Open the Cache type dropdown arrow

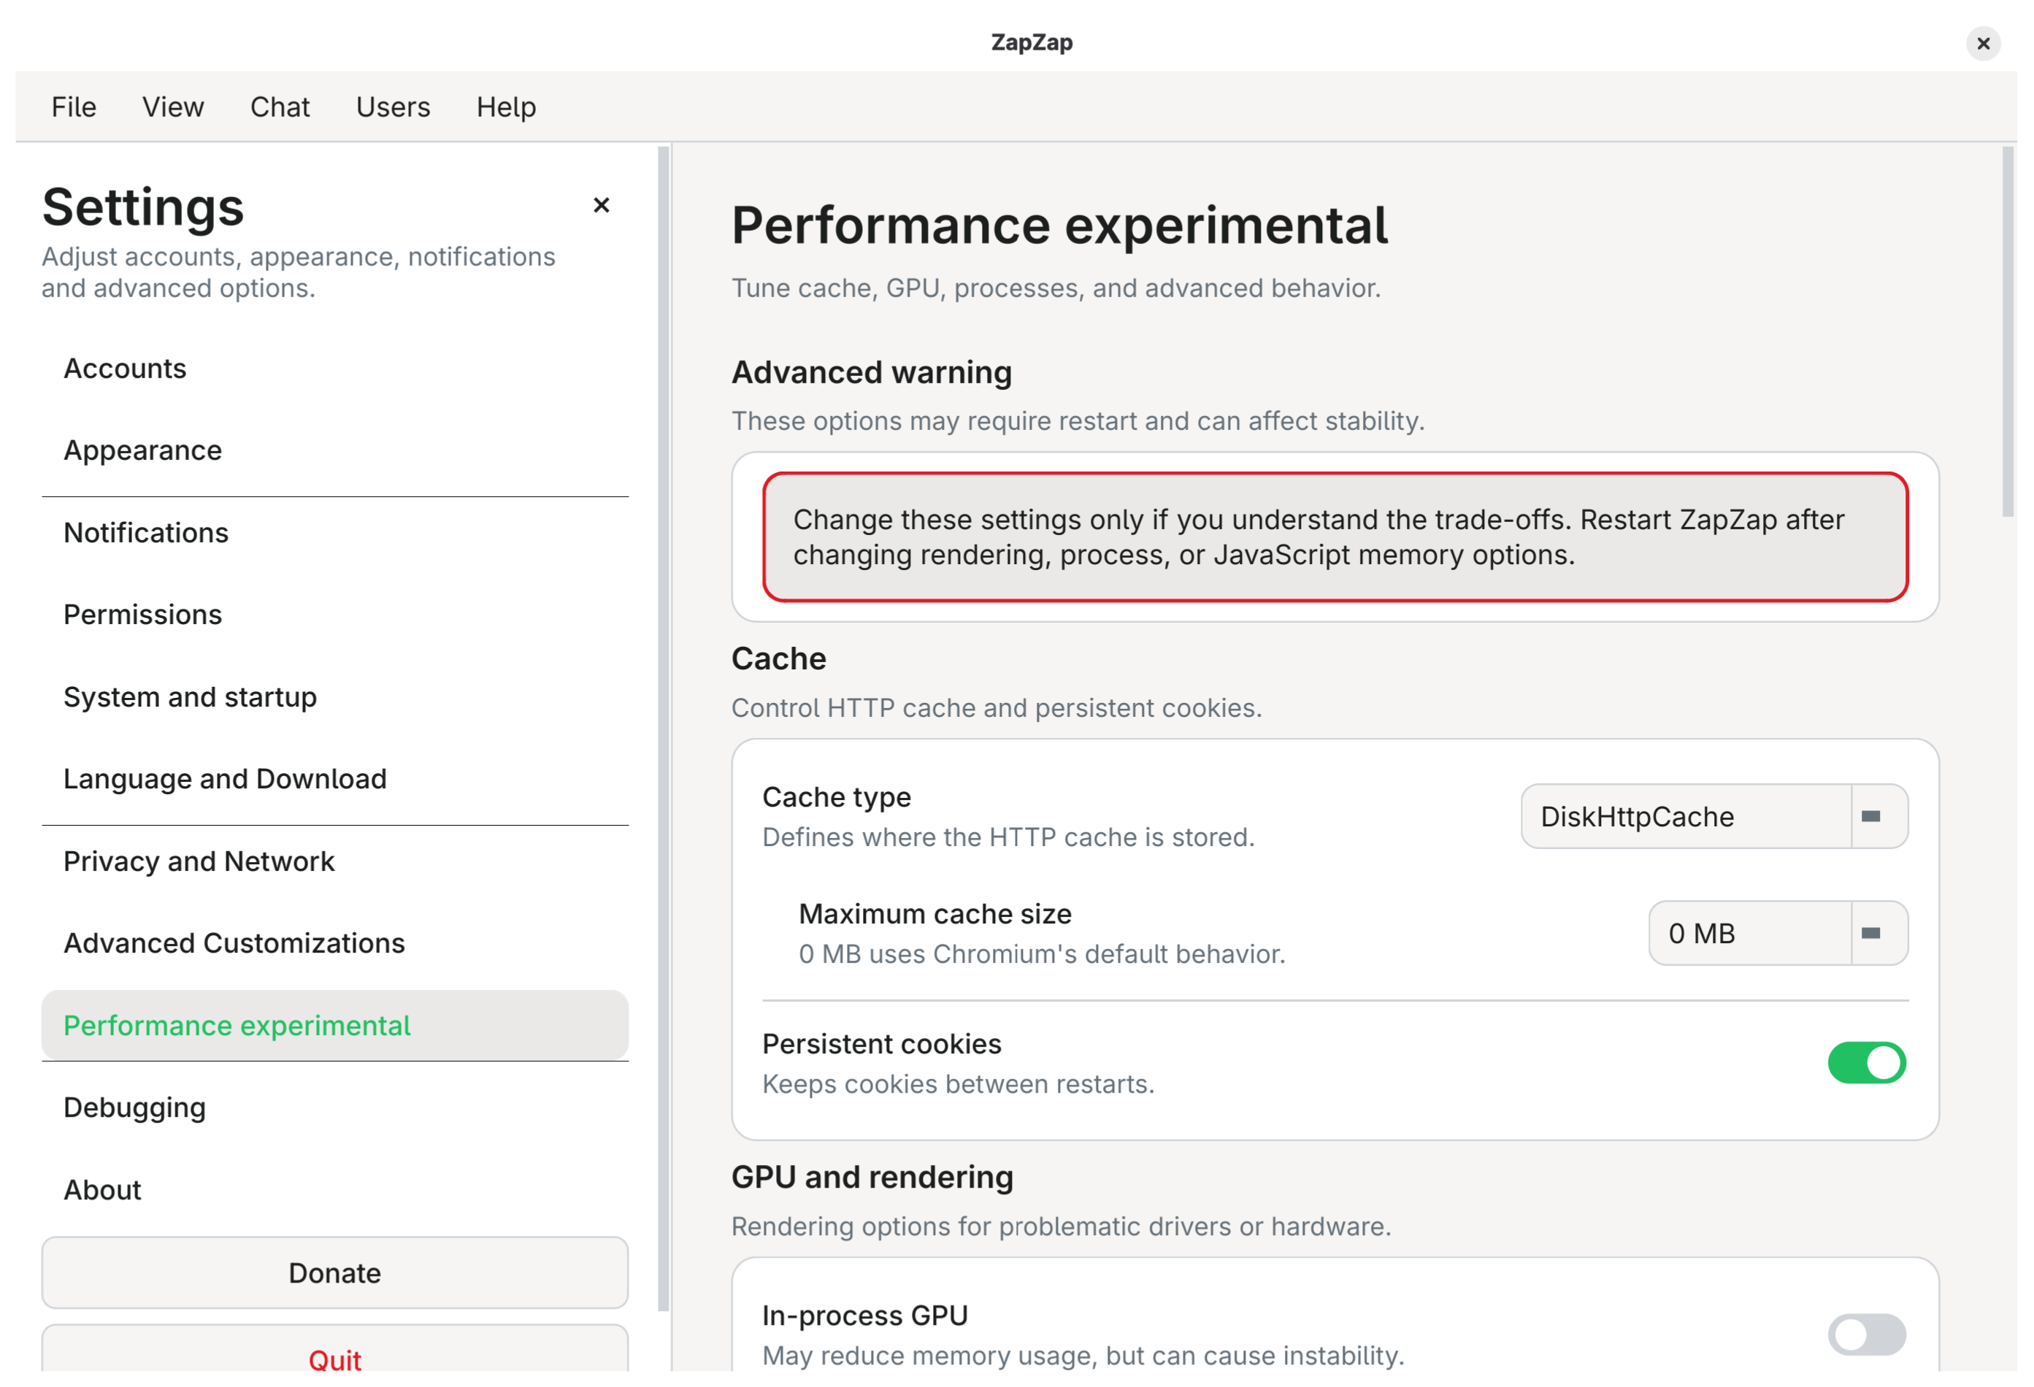coord(1879,816)
